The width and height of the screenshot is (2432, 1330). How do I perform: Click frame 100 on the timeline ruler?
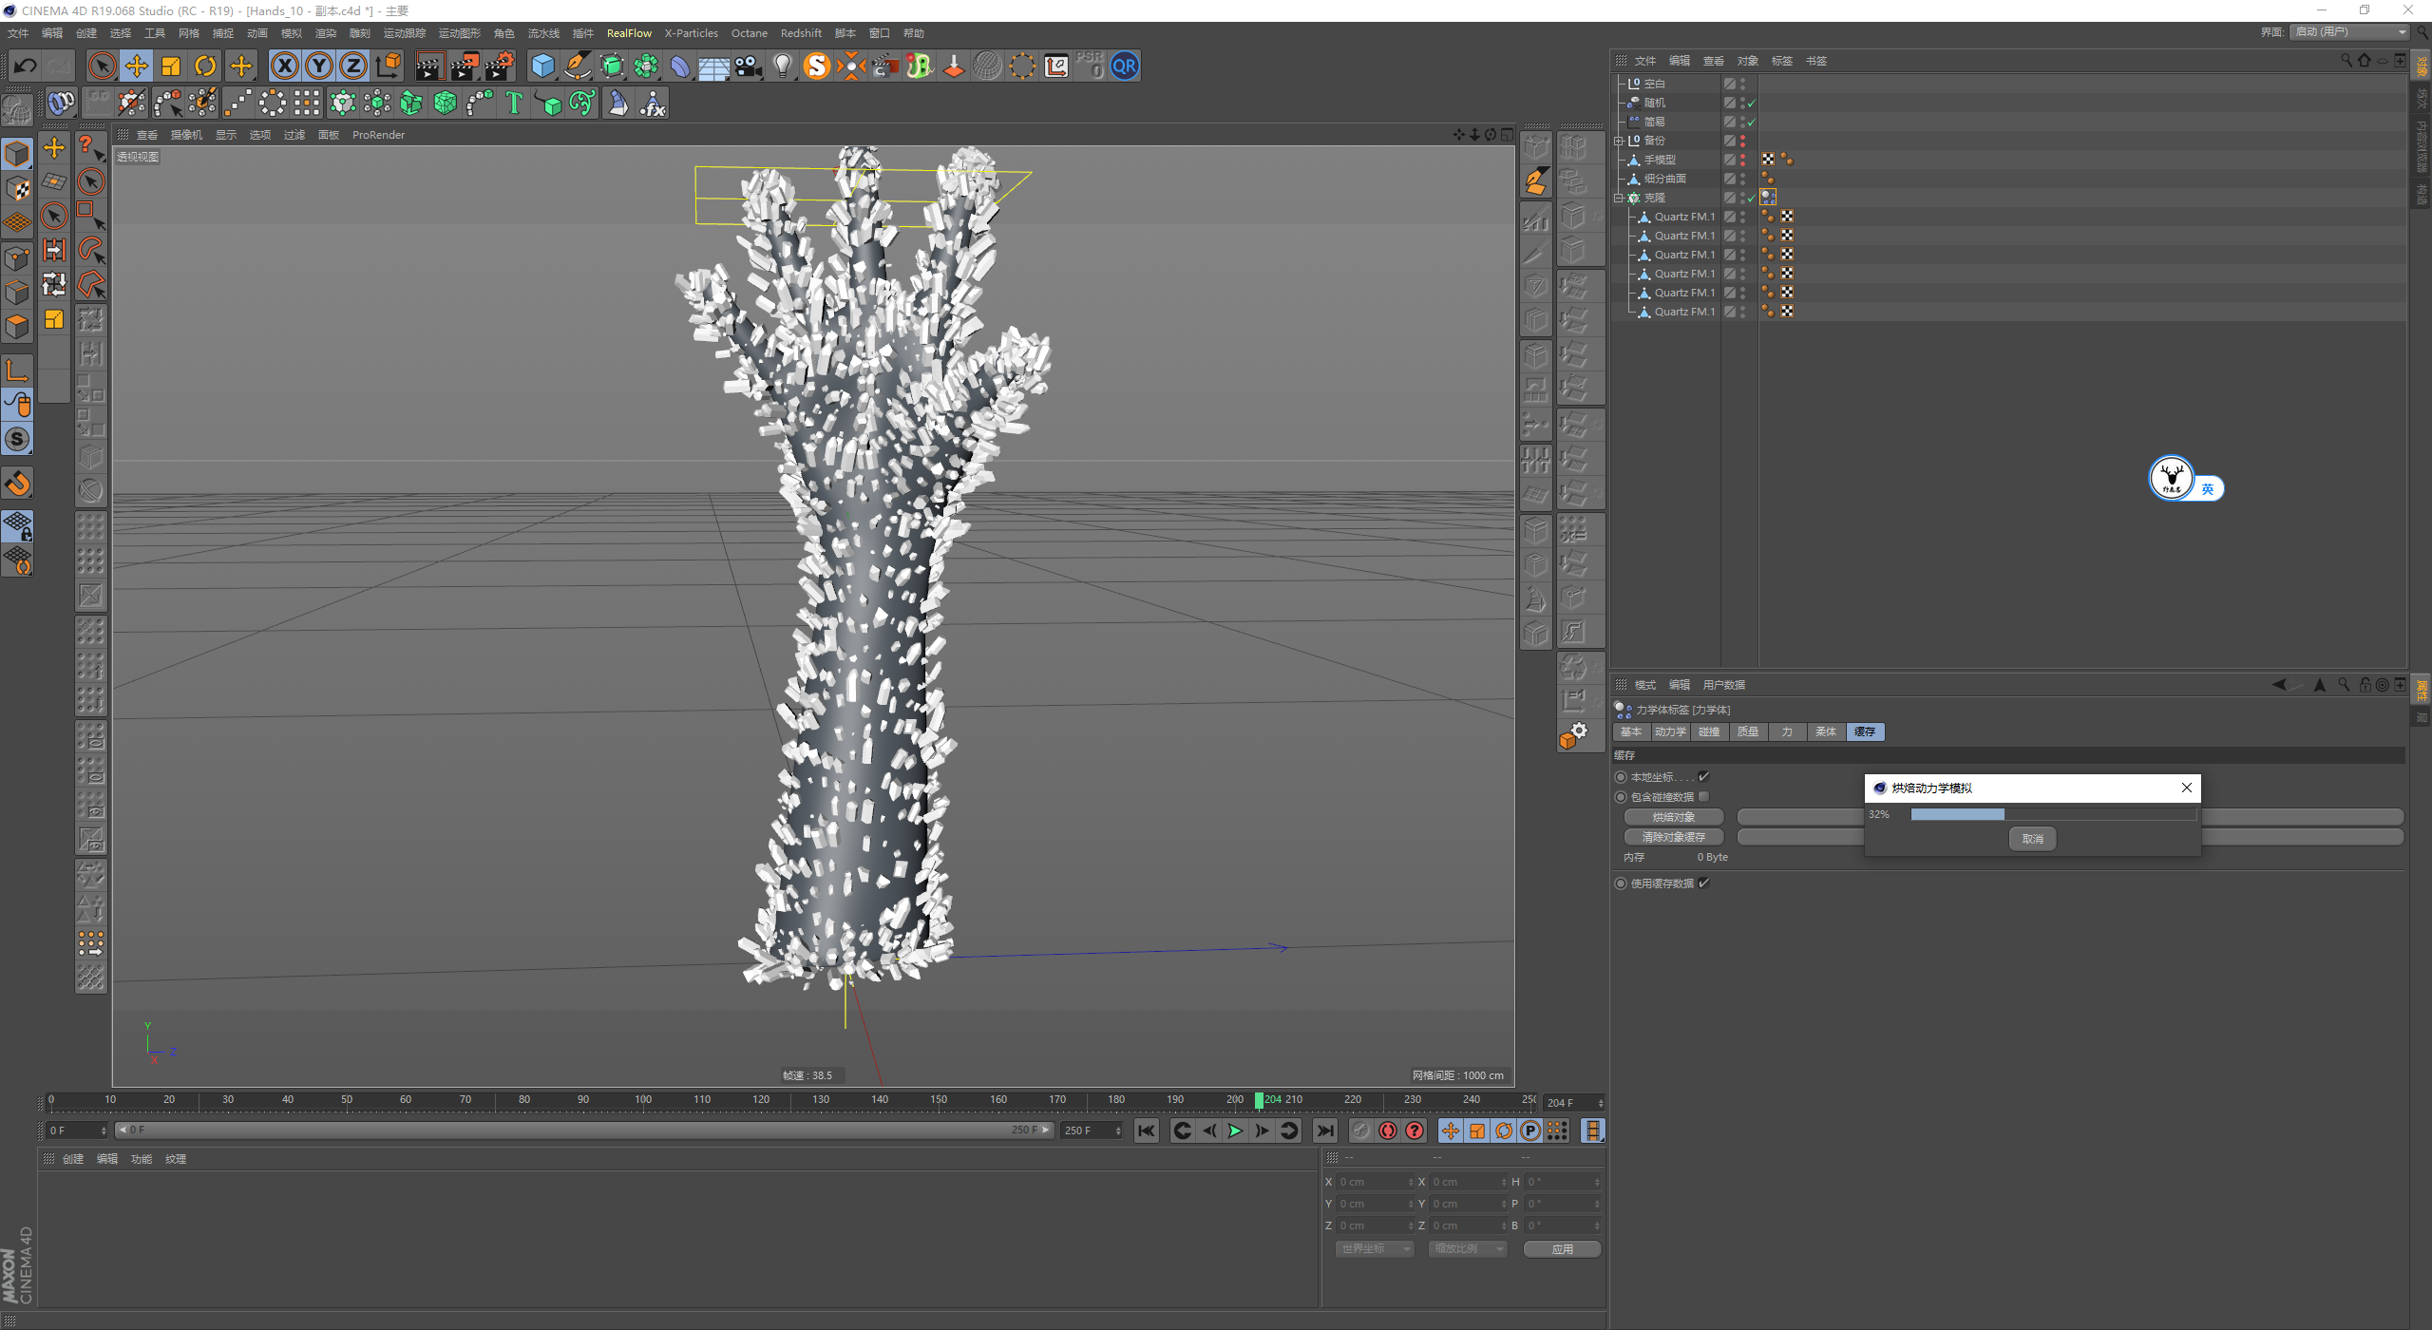point(643,1100)
